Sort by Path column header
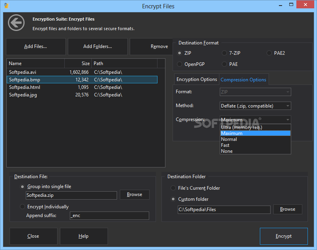Viewport: 317px width, 250px height. point(124,63)
